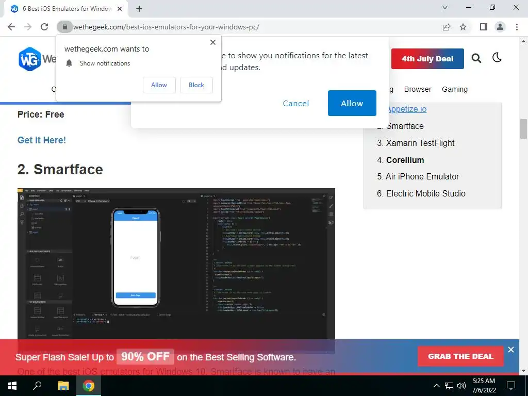The height and width of the screenshot is (396, 528).
Task: Jump to Xamarin TestFlight in contents
Action: point(420,143)
